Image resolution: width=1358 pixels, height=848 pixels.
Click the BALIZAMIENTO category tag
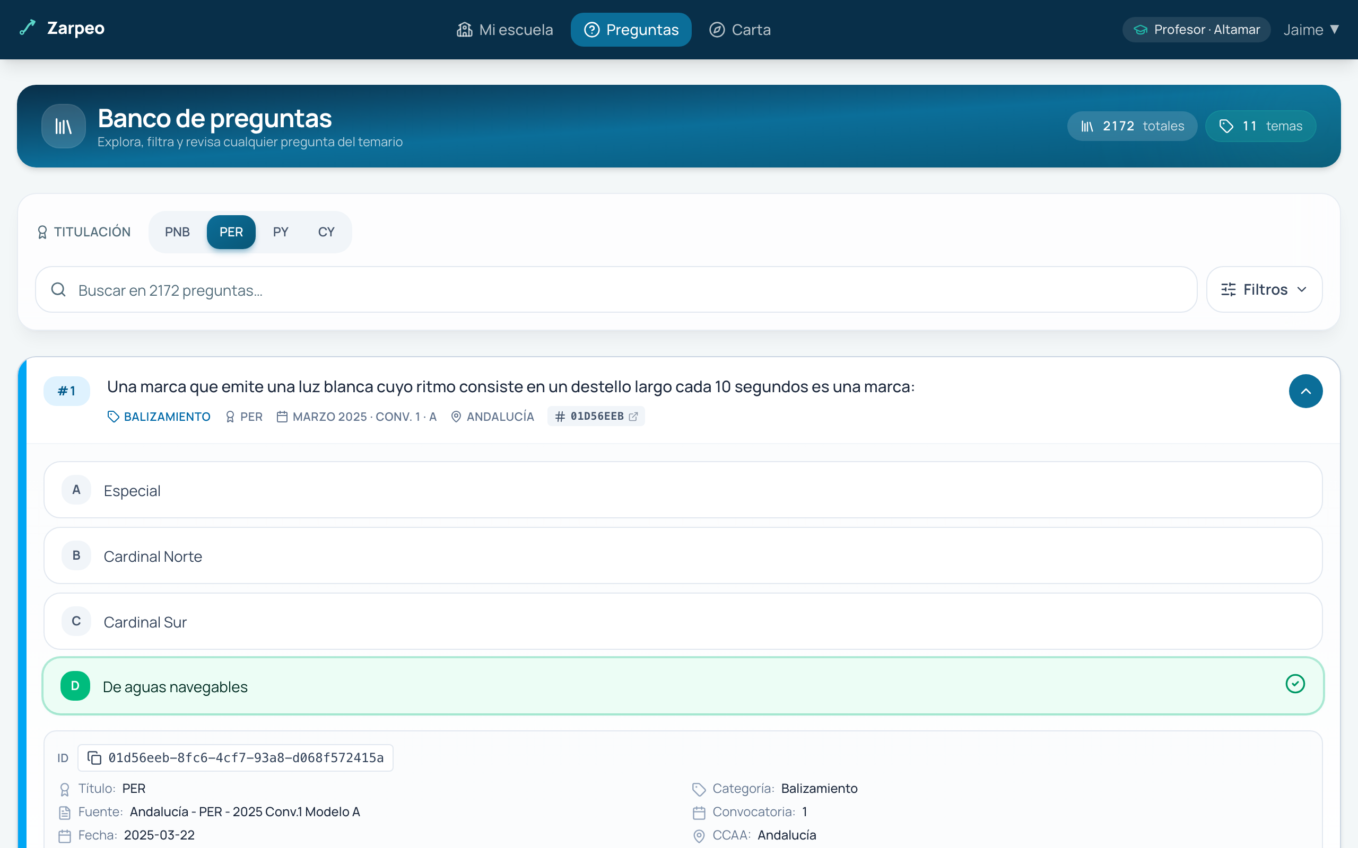(159, 417)
